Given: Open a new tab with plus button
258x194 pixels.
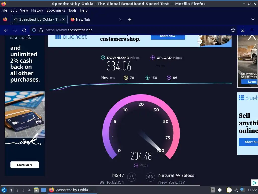Looking at the screenshot, I should (130, 20).
